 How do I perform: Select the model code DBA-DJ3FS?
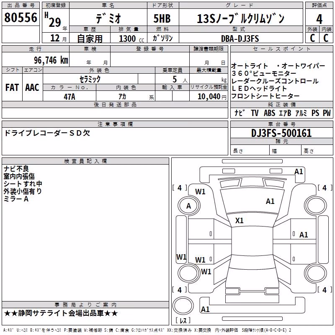point(240,39)
